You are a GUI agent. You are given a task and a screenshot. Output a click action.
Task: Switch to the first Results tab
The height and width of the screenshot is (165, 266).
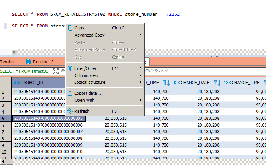point(11,62)
